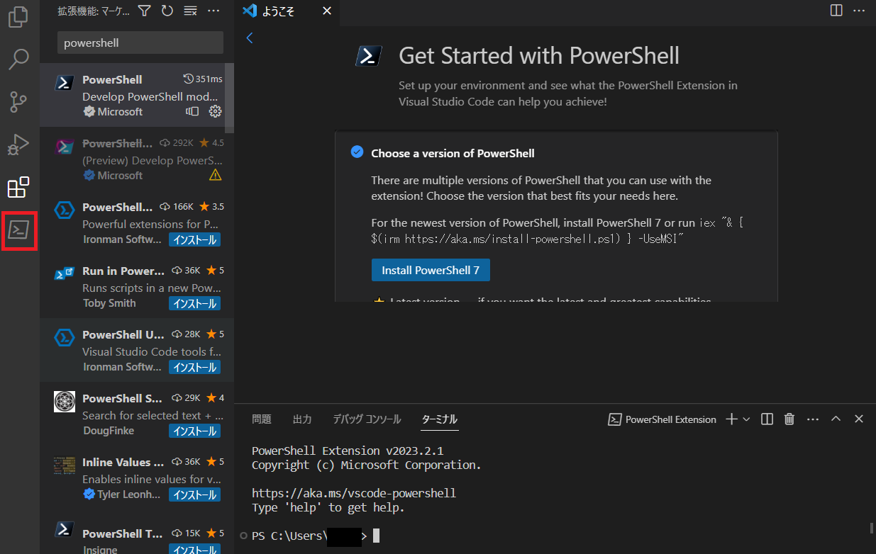Click the Get Started with PowerShell title
The image size is (876, 554).
[539, 55]
